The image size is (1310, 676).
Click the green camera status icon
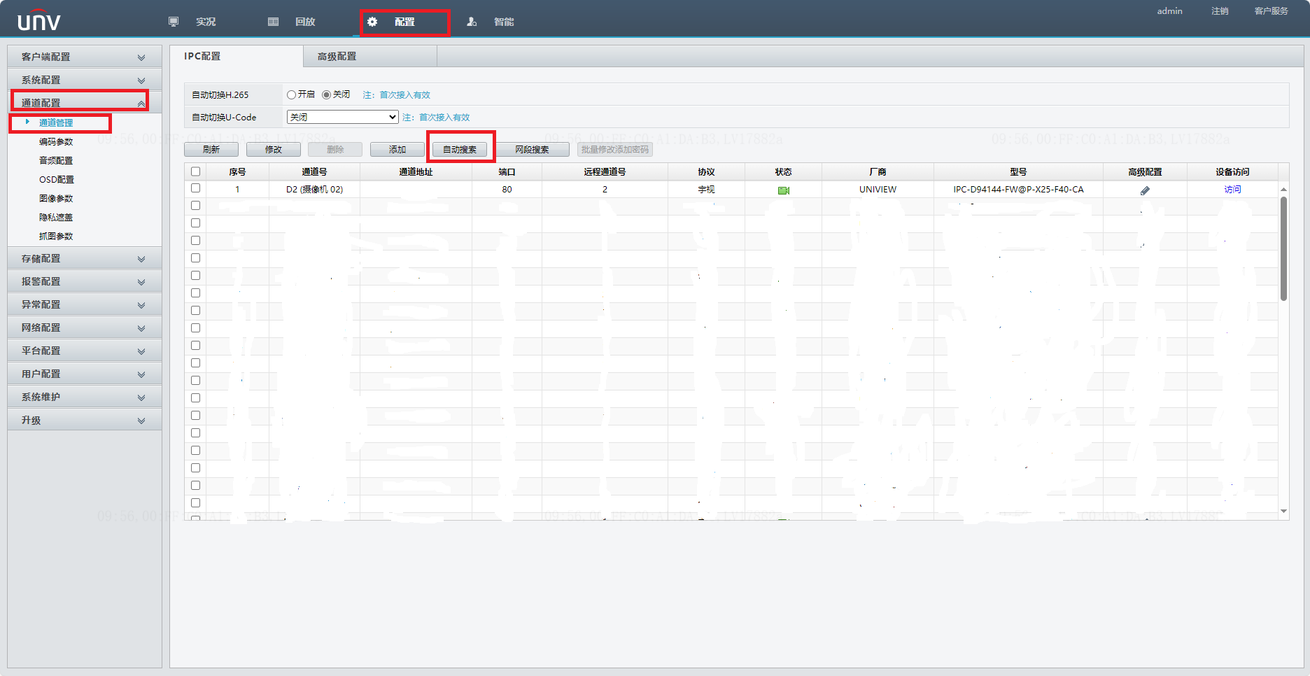click(784, 190)
